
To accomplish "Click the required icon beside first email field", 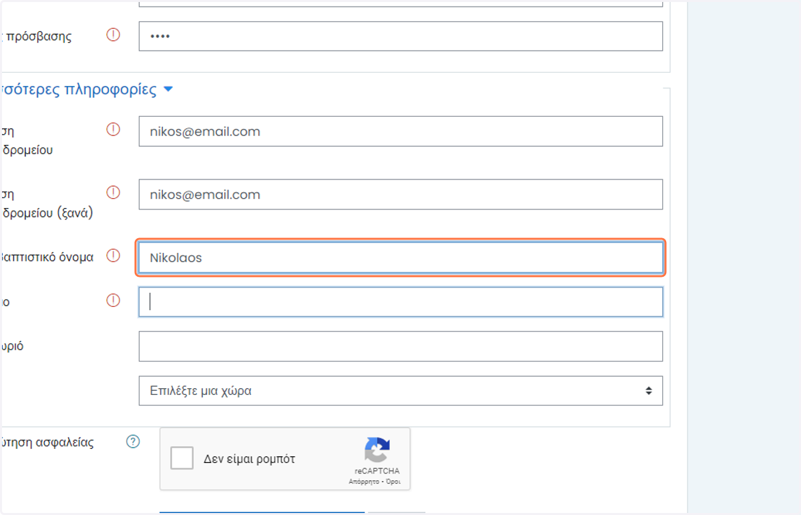I will [113, 129].
